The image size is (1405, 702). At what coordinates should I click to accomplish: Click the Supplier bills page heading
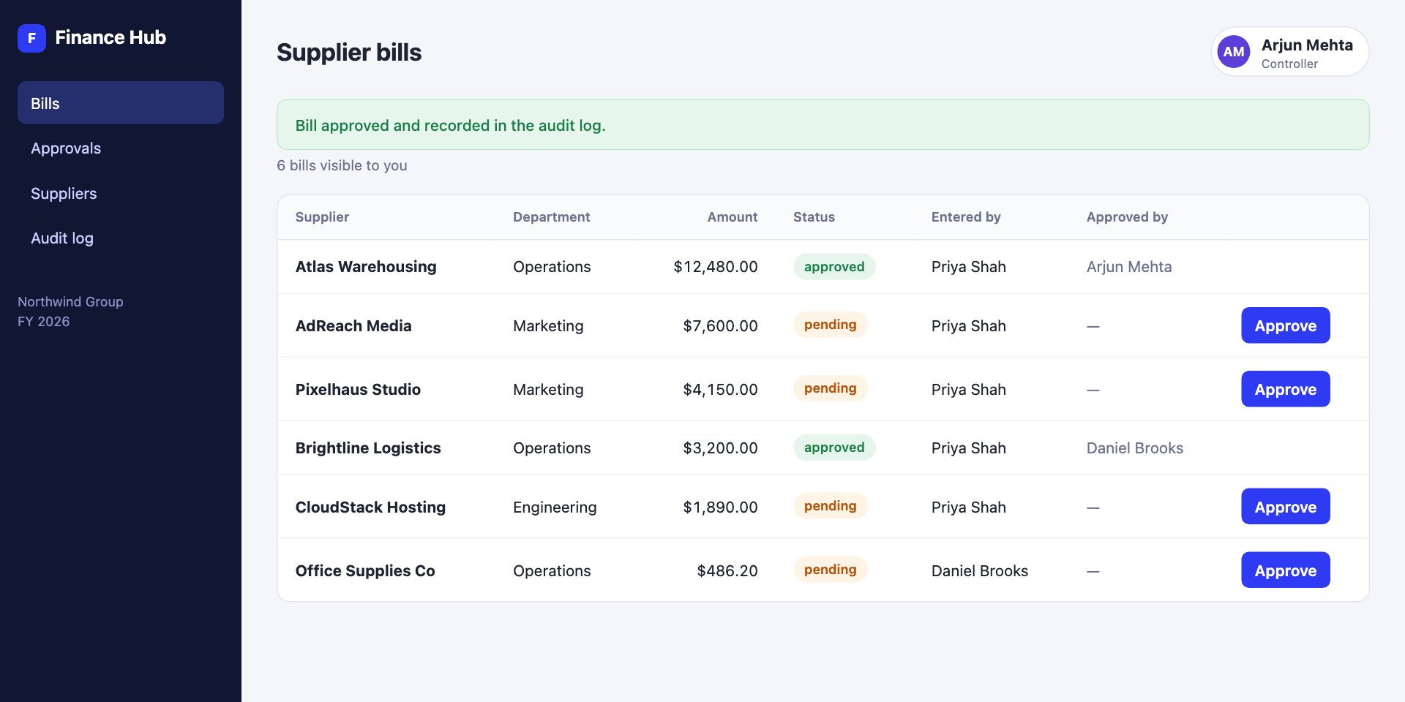pos(349,53)
